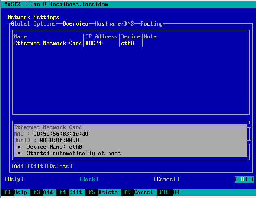Image resolution: width=256 pixels, height=198 pixels.
Task: Go to the Routing tab
Action: tap(151, 23)
